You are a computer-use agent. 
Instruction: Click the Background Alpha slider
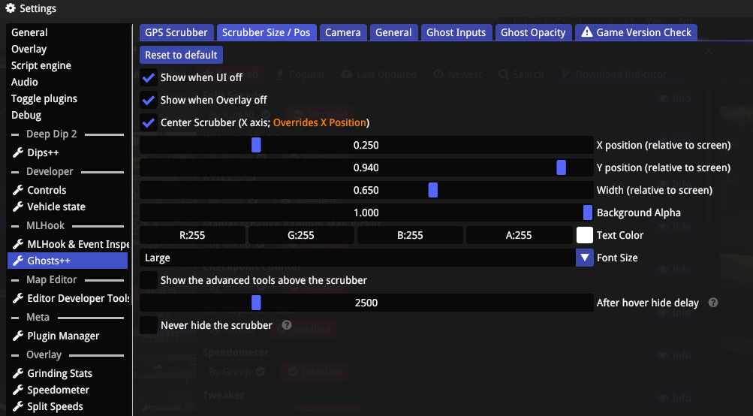pyautogui.click(x=366, y=213)
